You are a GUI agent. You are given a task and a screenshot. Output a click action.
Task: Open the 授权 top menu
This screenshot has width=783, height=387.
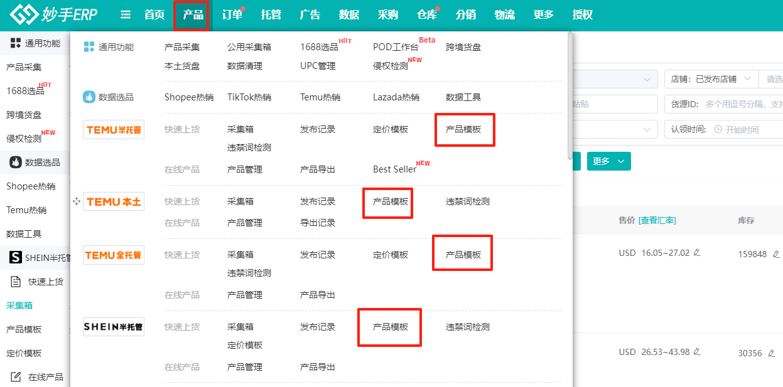pos(583,14)
